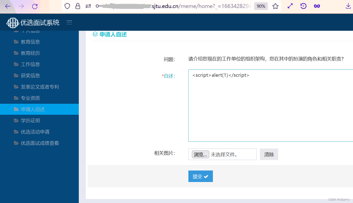The width and height of the screenshot is (353, 203).
Task: Click into the 自述 text area
Action: pos(270,105)
